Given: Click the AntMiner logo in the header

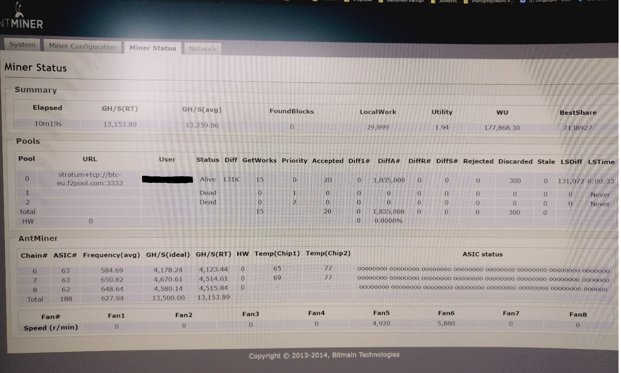Looking at the screenshot, I should coord(21,17).
